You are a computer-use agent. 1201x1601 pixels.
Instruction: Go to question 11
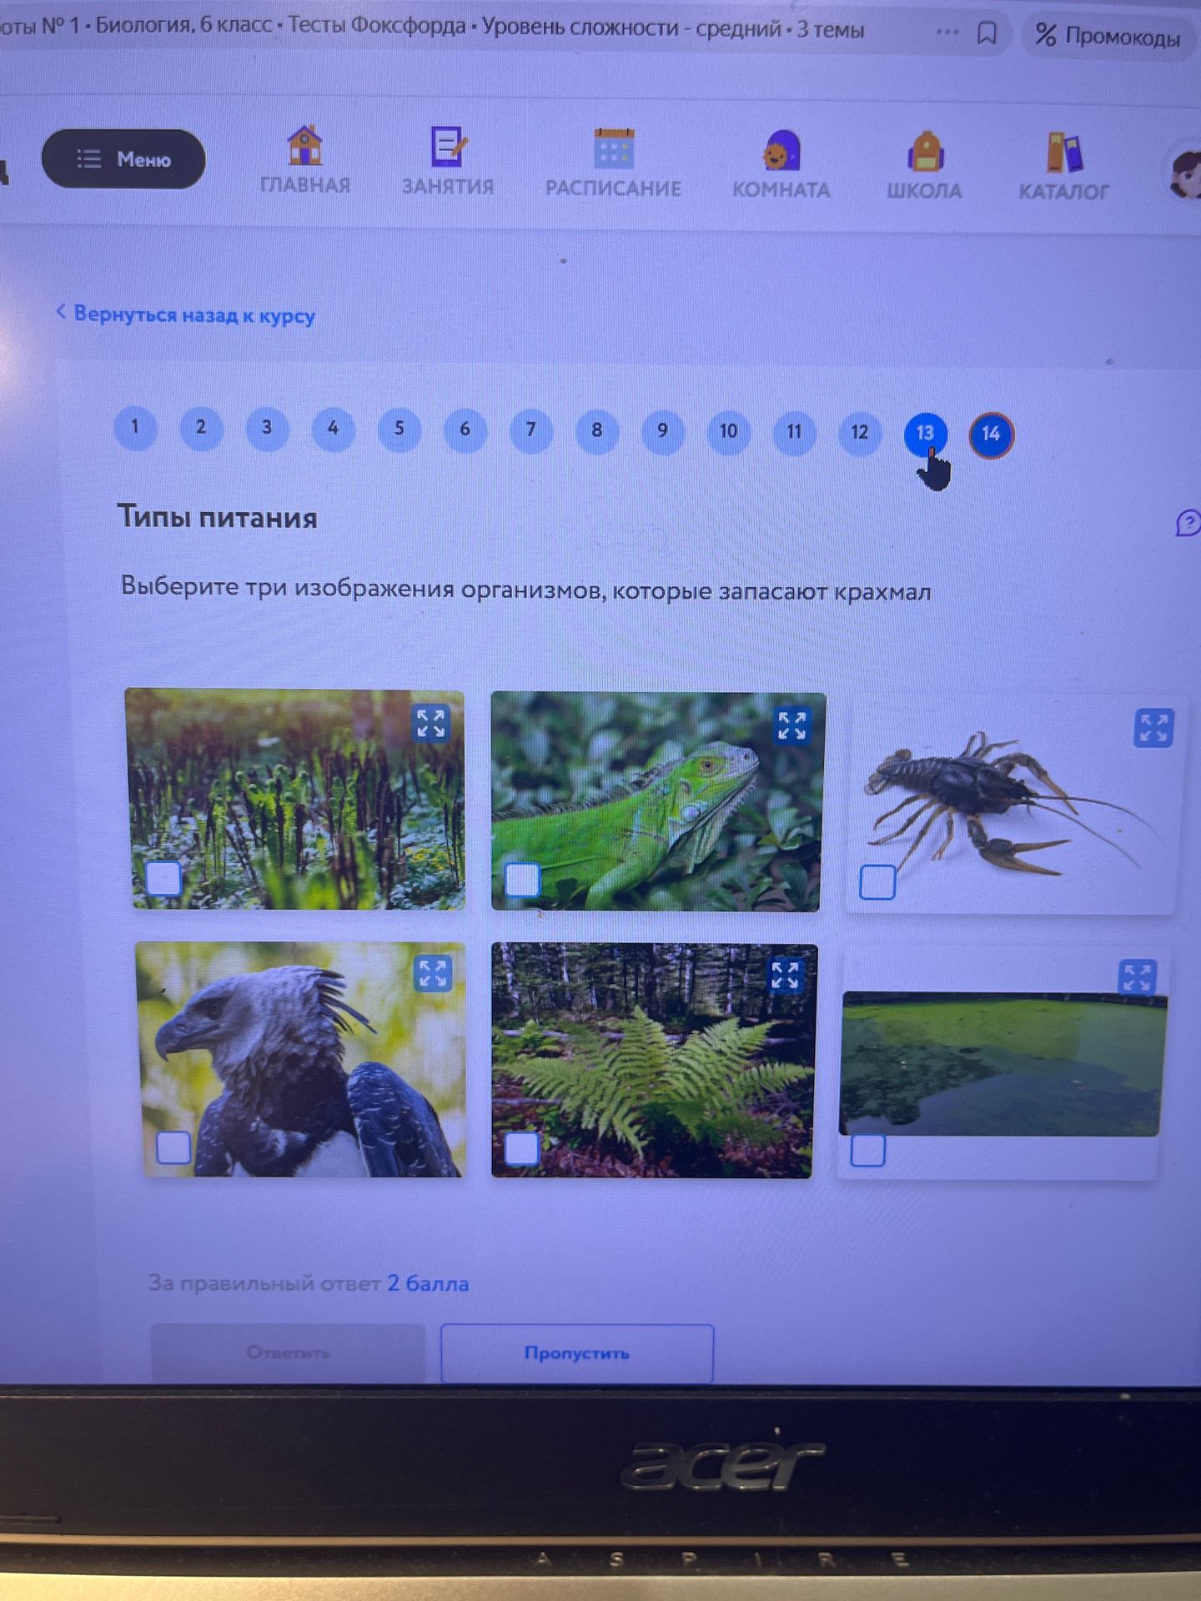tap(794, 433)
